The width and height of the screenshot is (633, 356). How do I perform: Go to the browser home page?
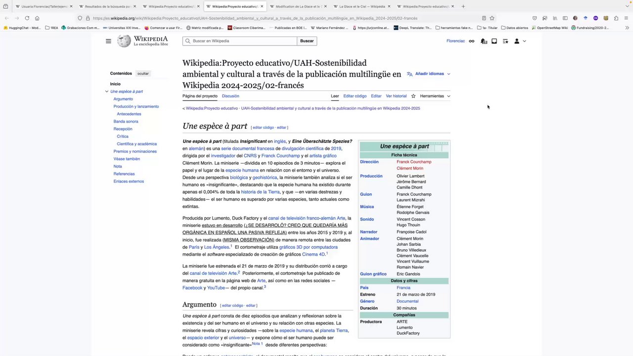click(37, 18)
